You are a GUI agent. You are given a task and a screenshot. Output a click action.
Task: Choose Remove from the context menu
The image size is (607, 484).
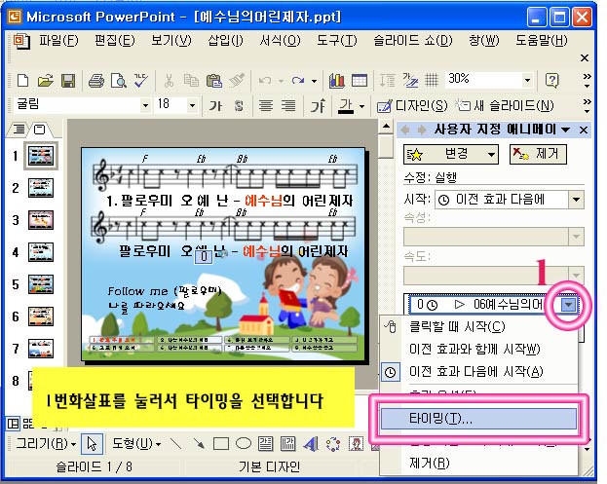[478, 463]
